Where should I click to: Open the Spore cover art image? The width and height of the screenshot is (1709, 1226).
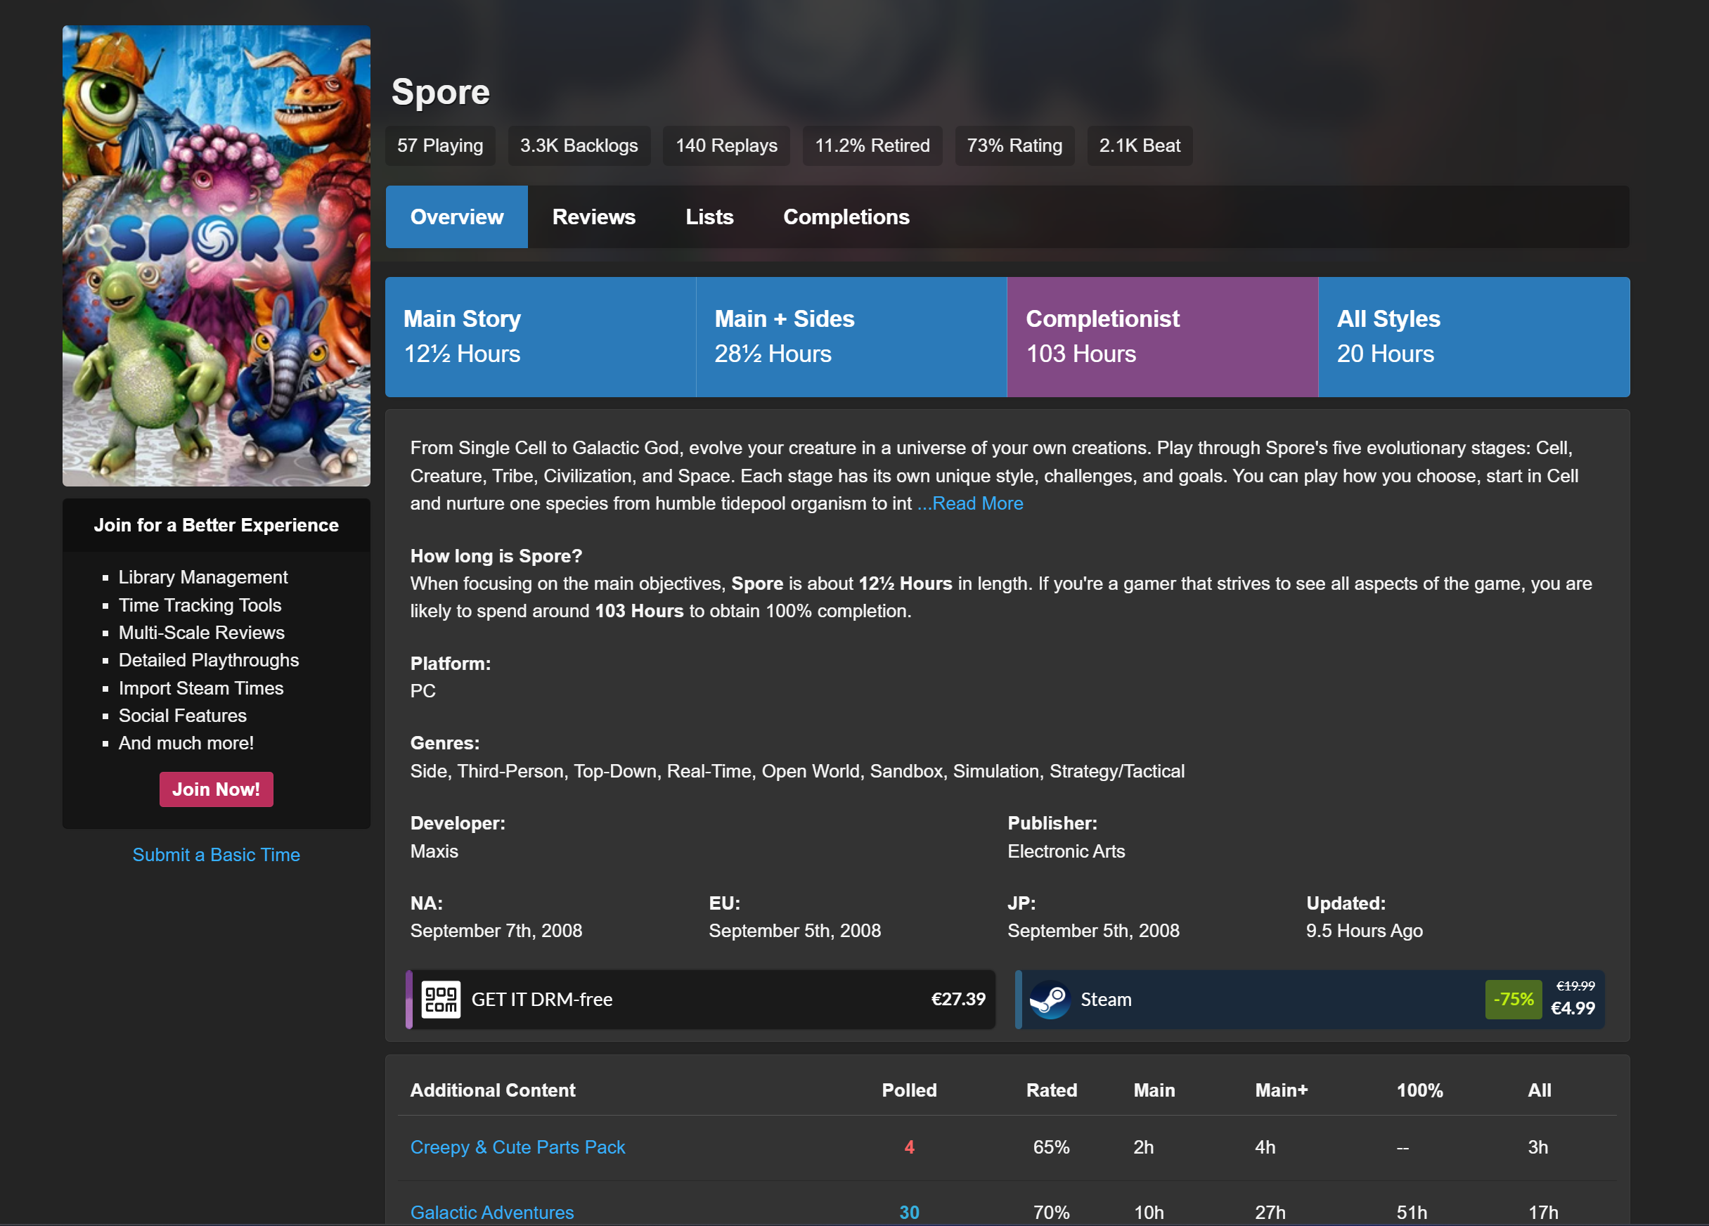(x=217, y=256)
